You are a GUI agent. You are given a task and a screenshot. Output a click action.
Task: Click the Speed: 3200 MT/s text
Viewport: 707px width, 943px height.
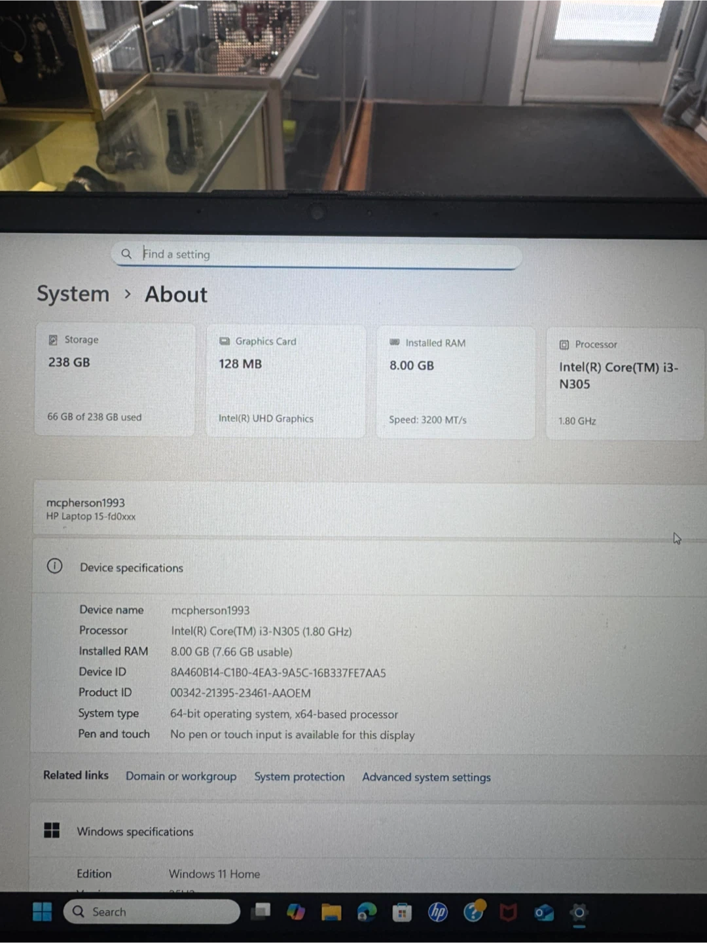427,420
